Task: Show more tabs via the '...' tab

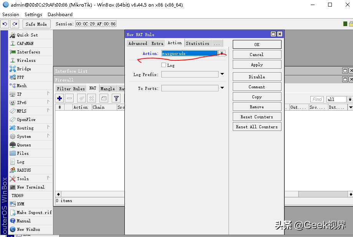Action: click(217, 43)
